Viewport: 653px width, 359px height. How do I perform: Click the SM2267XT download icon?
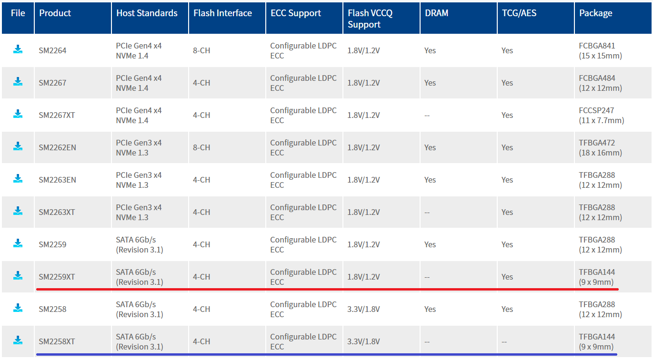point(18,114)
